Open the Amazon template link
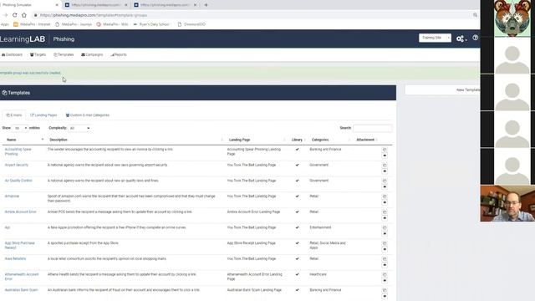Screen dimensions: 535x301 click(x=12, y=196)
